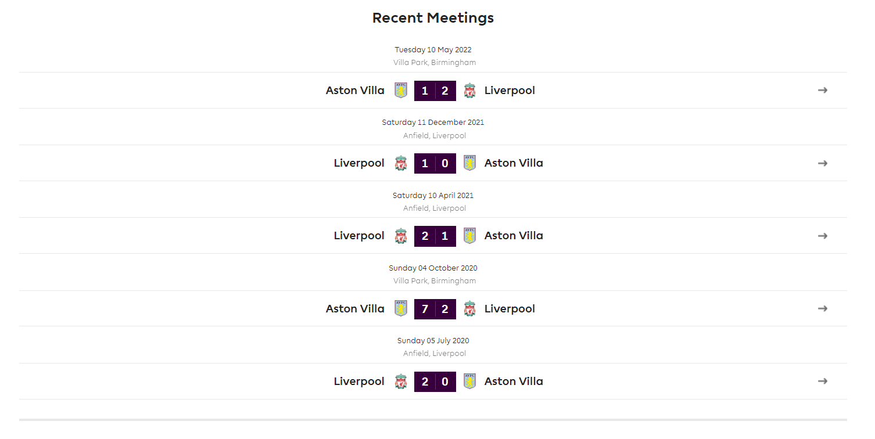Screen dimensions: 875x439
Task: Click the 2-0 score box, July 2020
Action: click(x=435, y=382)
